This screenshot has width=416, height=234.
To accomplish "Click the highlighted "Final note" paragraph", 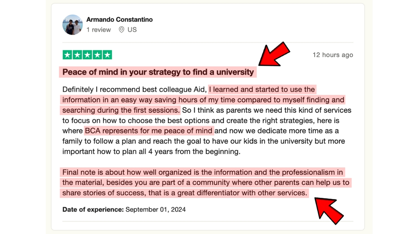I will [x=206, y=182].
